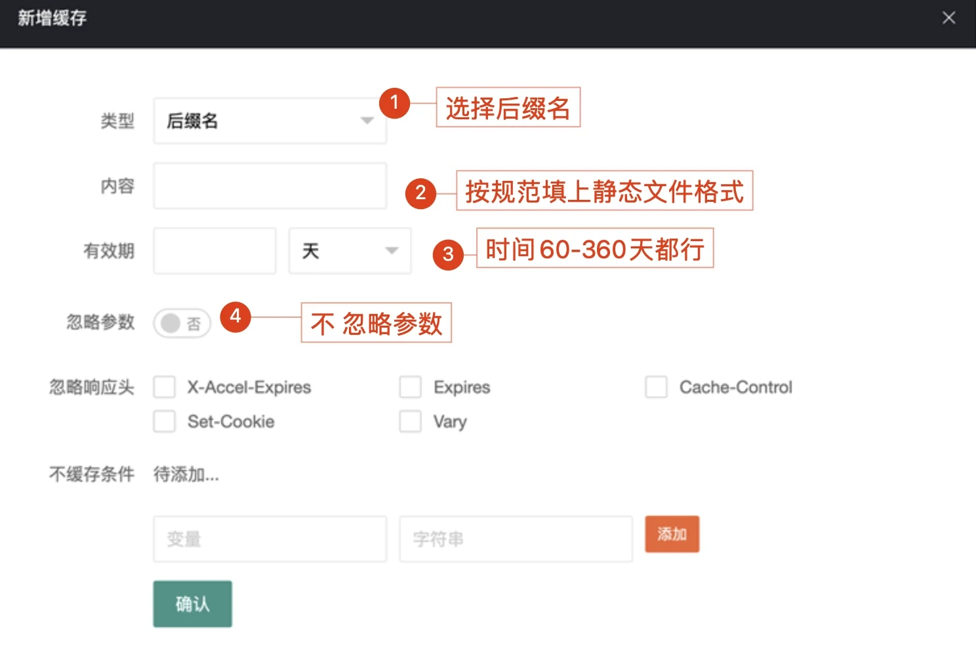Viewport: 976px width, 654px height.
Task: Close the 新增缓存 dialog
Action: 948,18
